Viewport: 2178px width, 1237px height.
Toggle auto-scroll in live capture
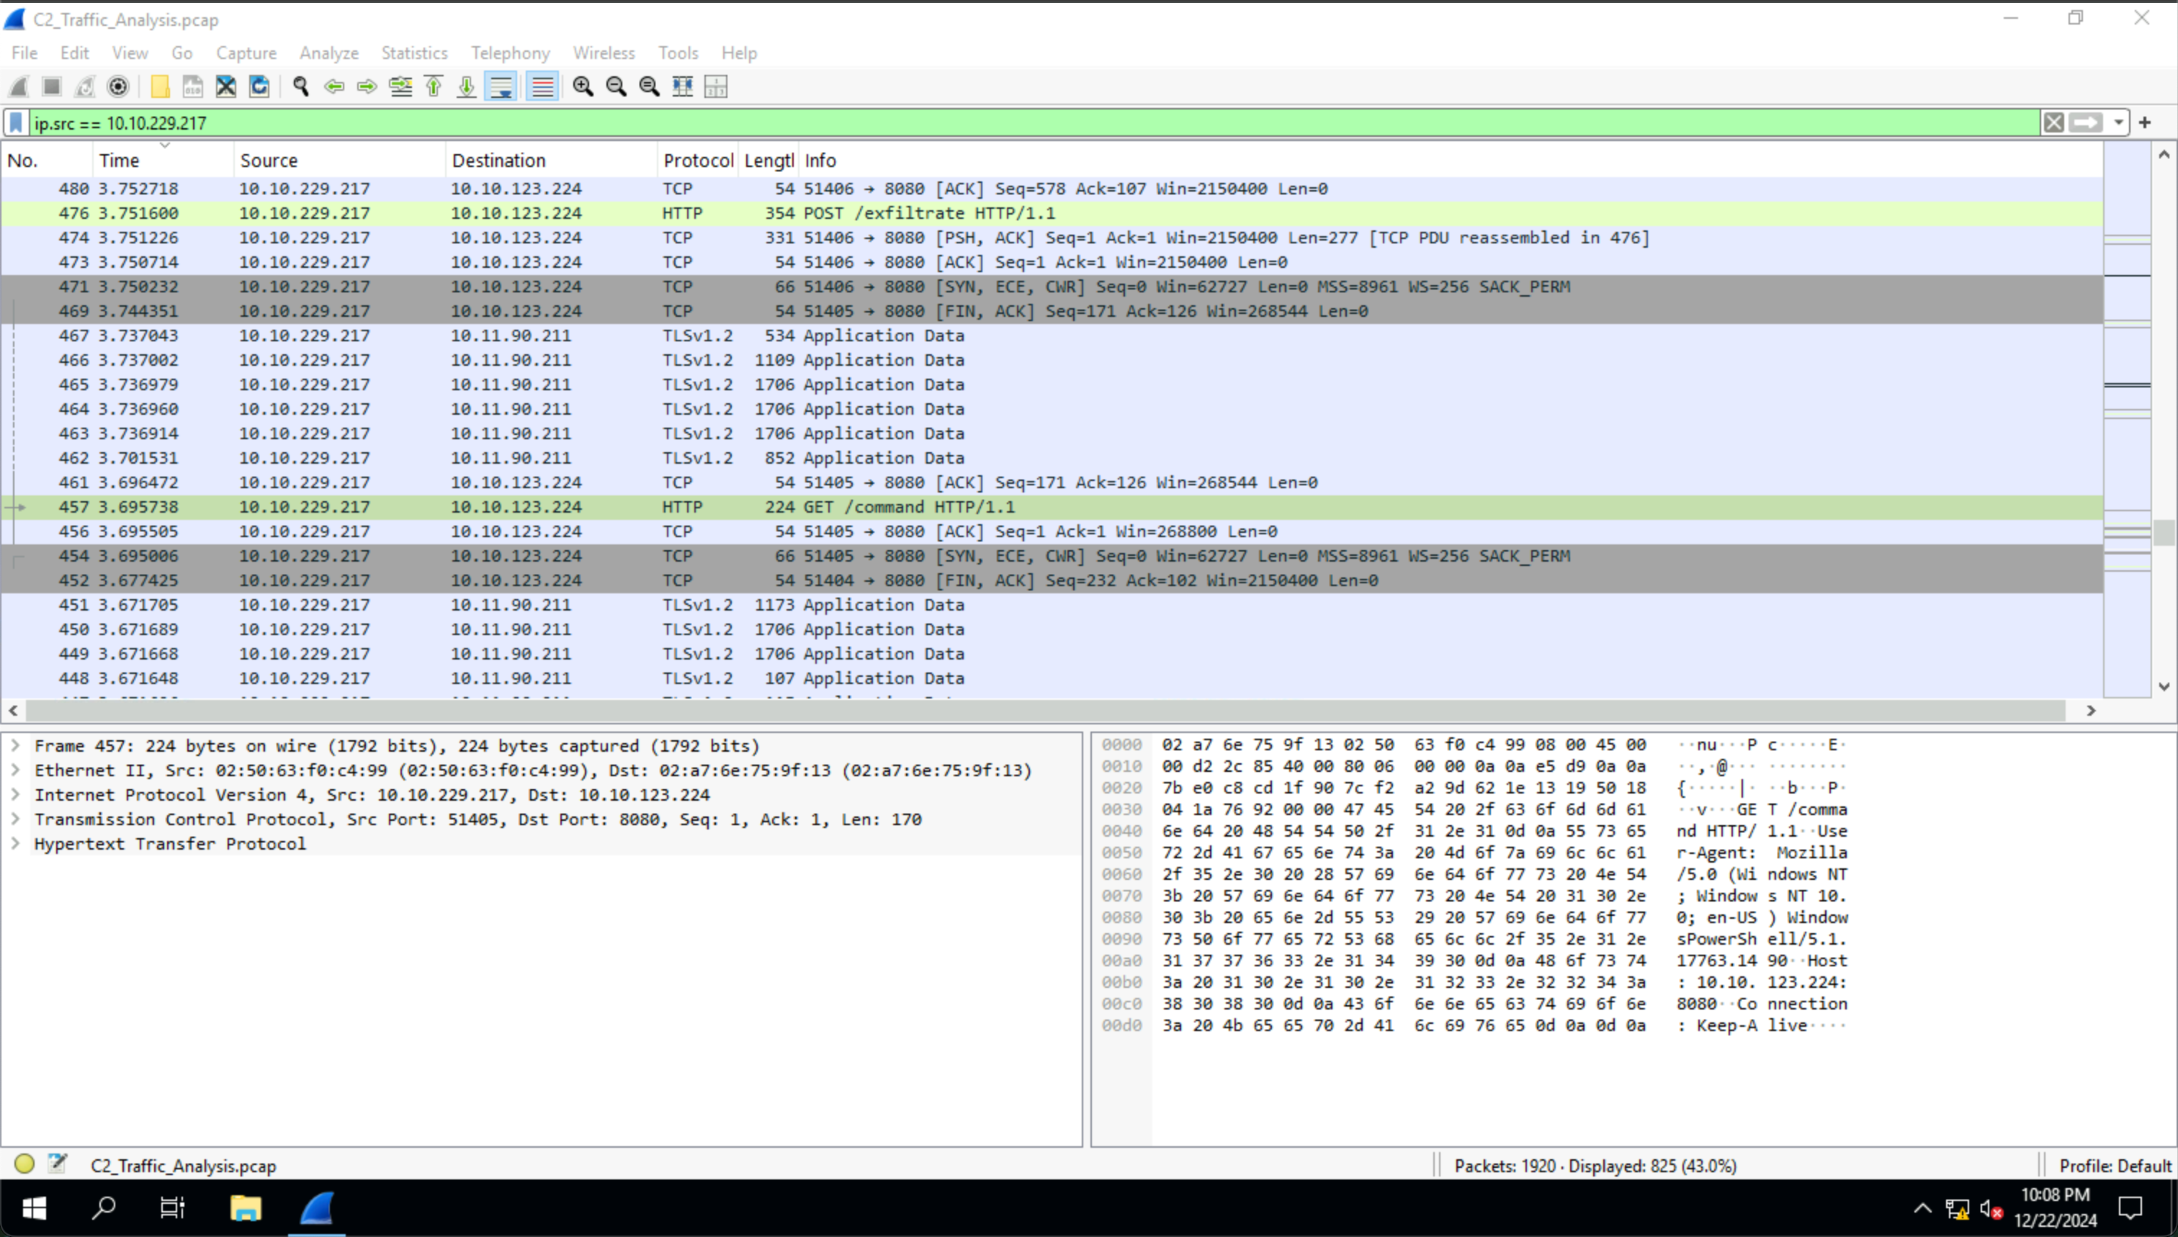(501, 86)
